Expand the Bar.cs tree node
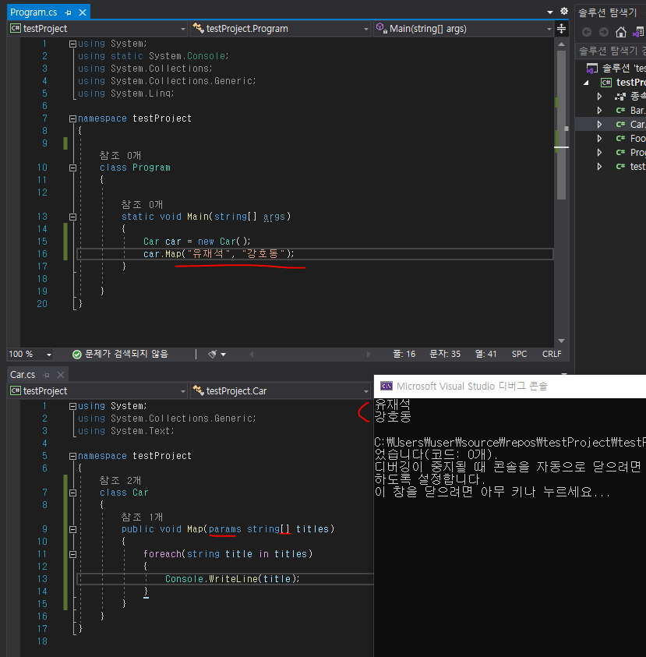646x657 pixels. coord(598,110)
